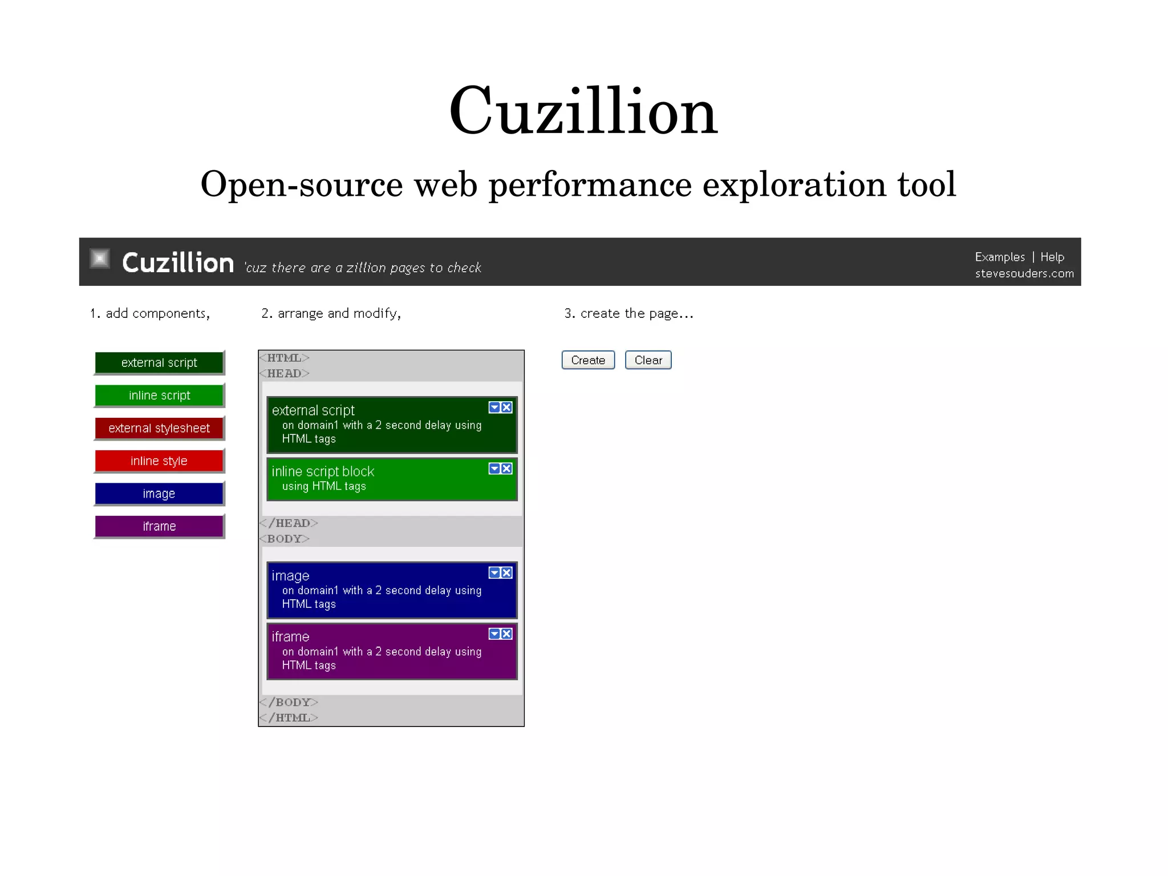
Task: Add an external stylesheet component
Action: coord(159,428)
